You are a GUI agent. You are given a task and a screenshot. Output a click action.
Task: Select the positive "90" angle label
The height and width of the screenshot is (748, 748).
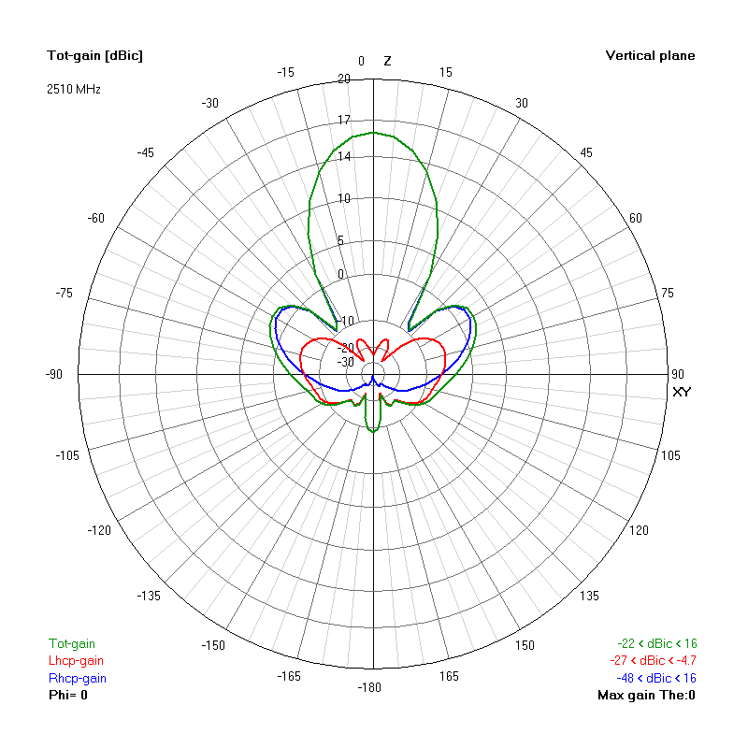[677, 374]
